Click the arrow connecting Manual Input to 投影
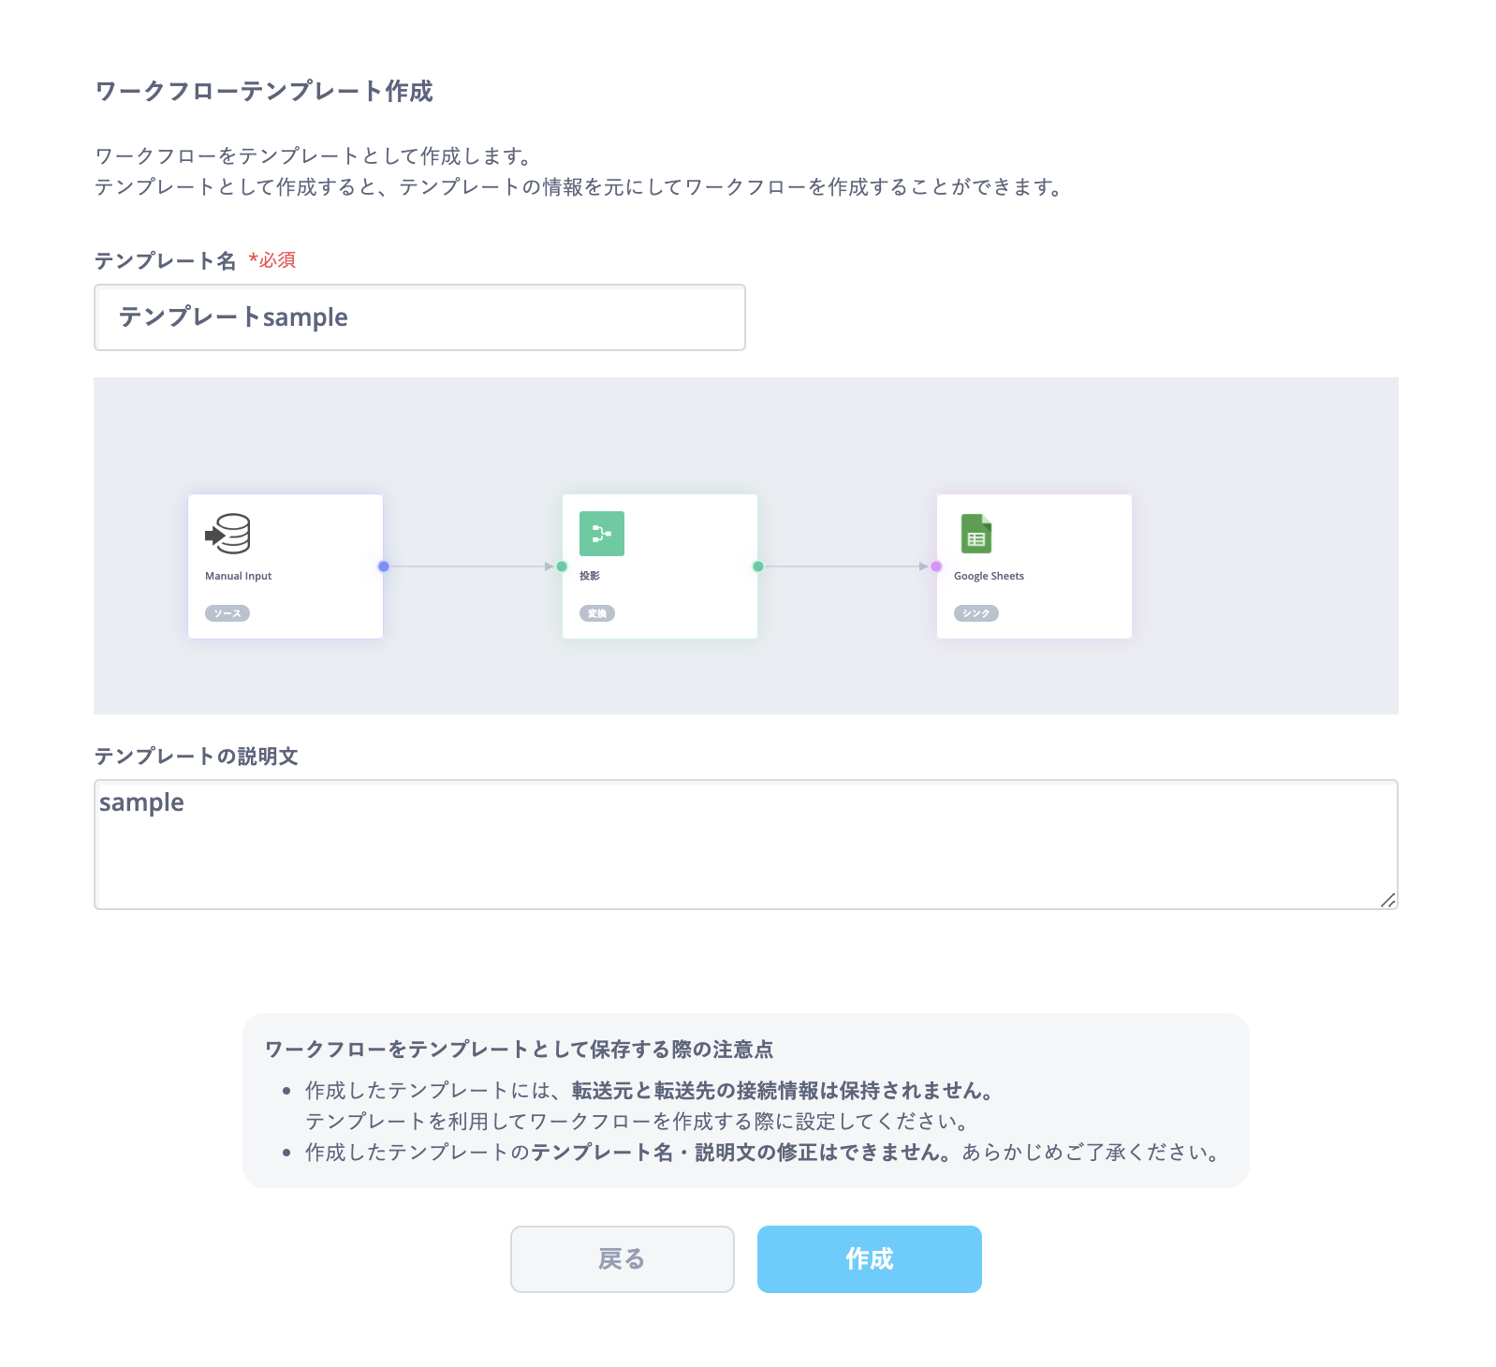Screen dimensions: 1496x1367 (x=468, y=566)
